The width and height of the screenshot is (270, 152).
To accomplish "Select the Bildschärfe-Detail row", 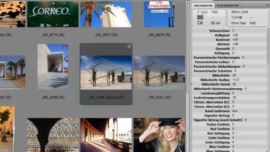I will click(x=229, y=84).
